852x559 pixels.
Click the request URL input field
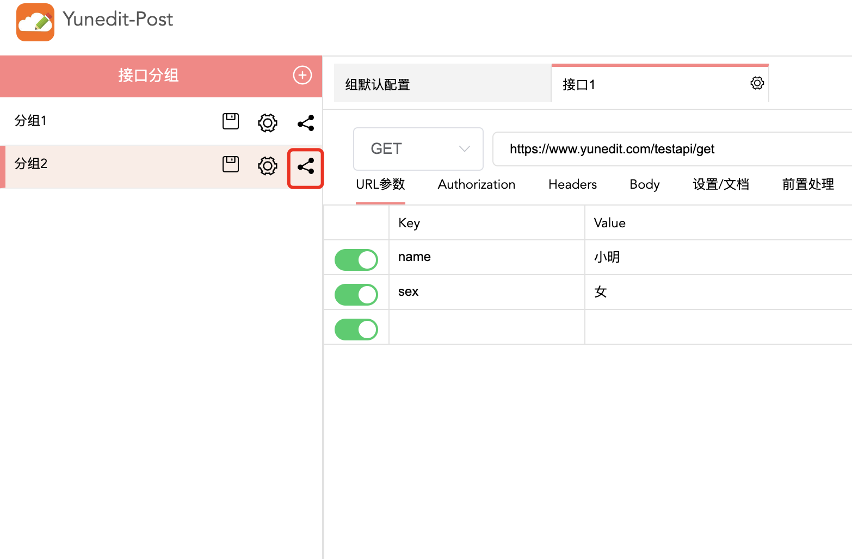(x=669, y=149)
